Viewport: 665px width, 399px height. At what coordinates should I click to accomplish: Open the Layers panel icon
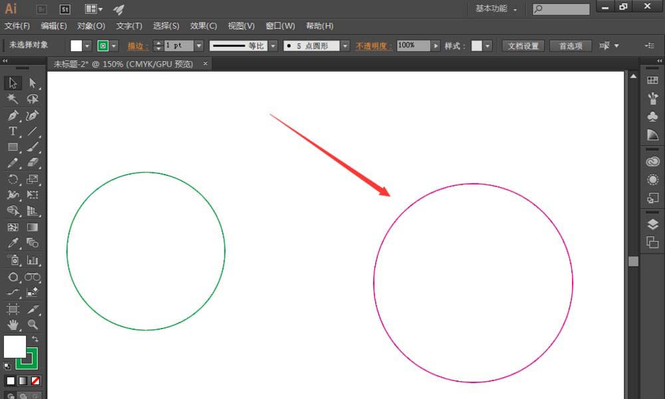653,224
